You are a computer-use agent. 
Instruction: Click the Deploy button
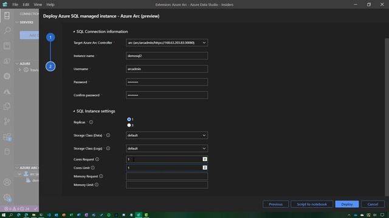click(347, 204)
